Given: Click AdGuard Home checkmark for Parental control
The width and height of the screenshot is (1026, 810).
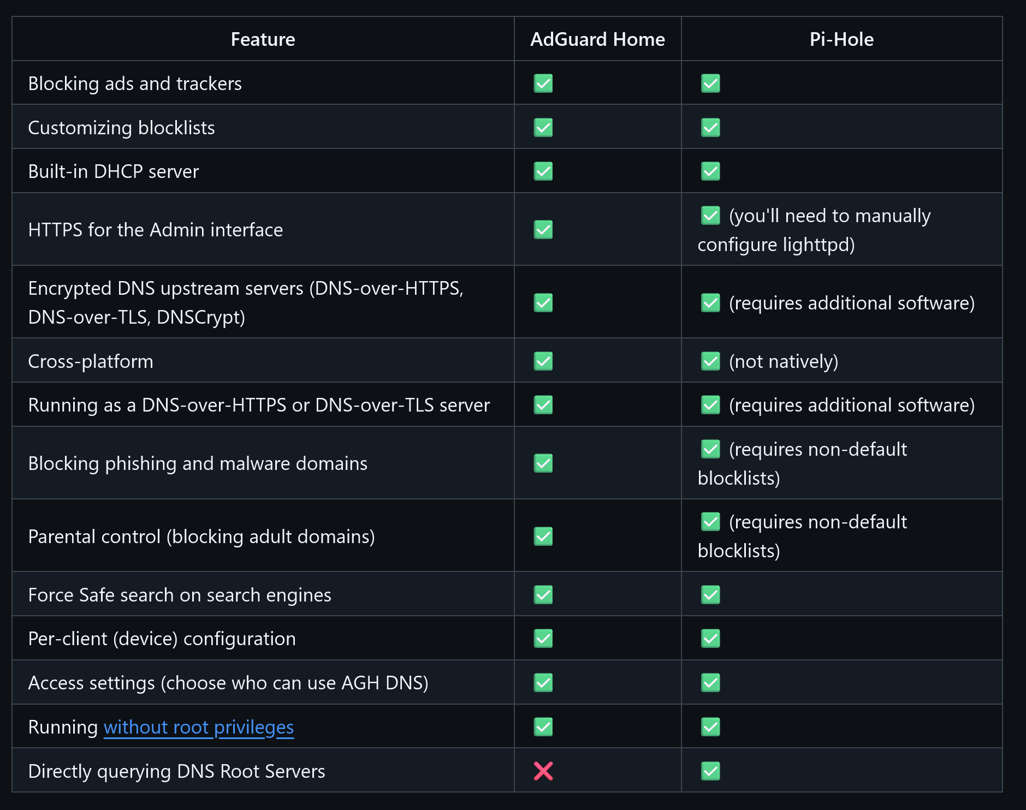Looking at the screenshot, I should pyautogui.click(x=543, y=537).
